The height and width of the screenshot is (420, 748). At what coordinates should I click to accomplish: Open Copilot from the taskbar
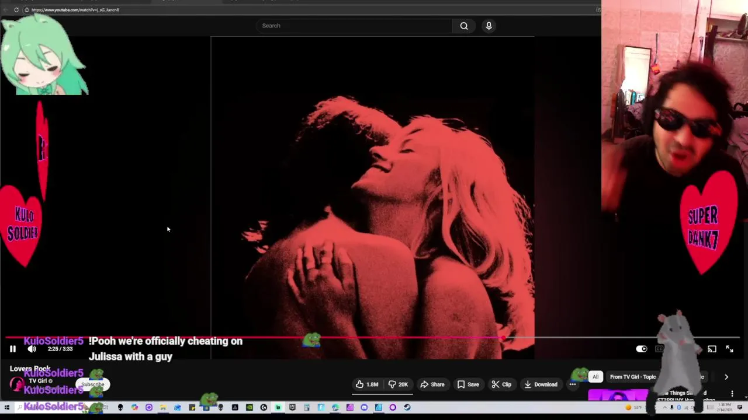pos(134,407)
